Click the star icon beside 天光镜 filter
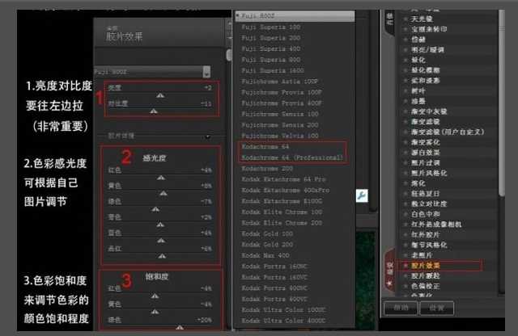This screenshot has height=336, width=518. coord(405,18)
